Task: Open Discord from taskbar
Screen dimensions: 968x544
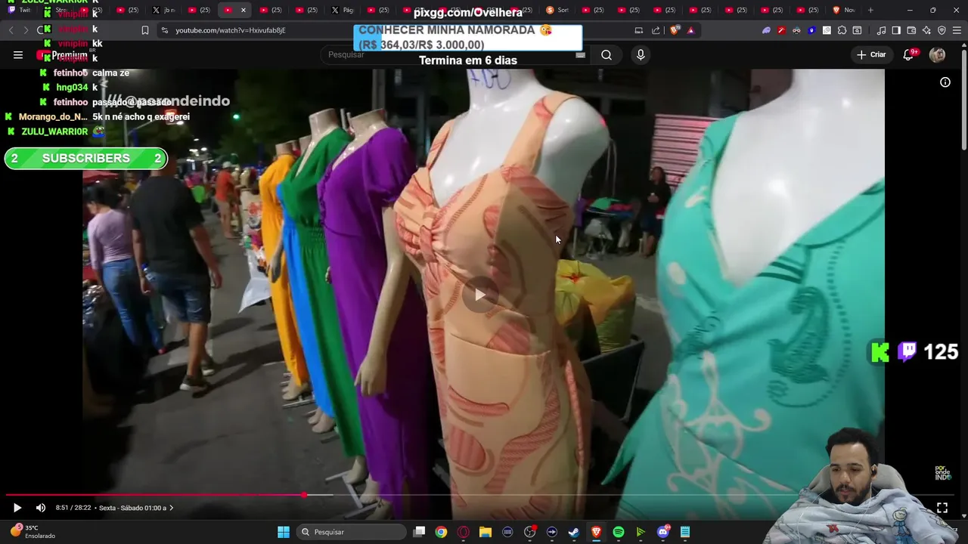Action: pos(663,532)
